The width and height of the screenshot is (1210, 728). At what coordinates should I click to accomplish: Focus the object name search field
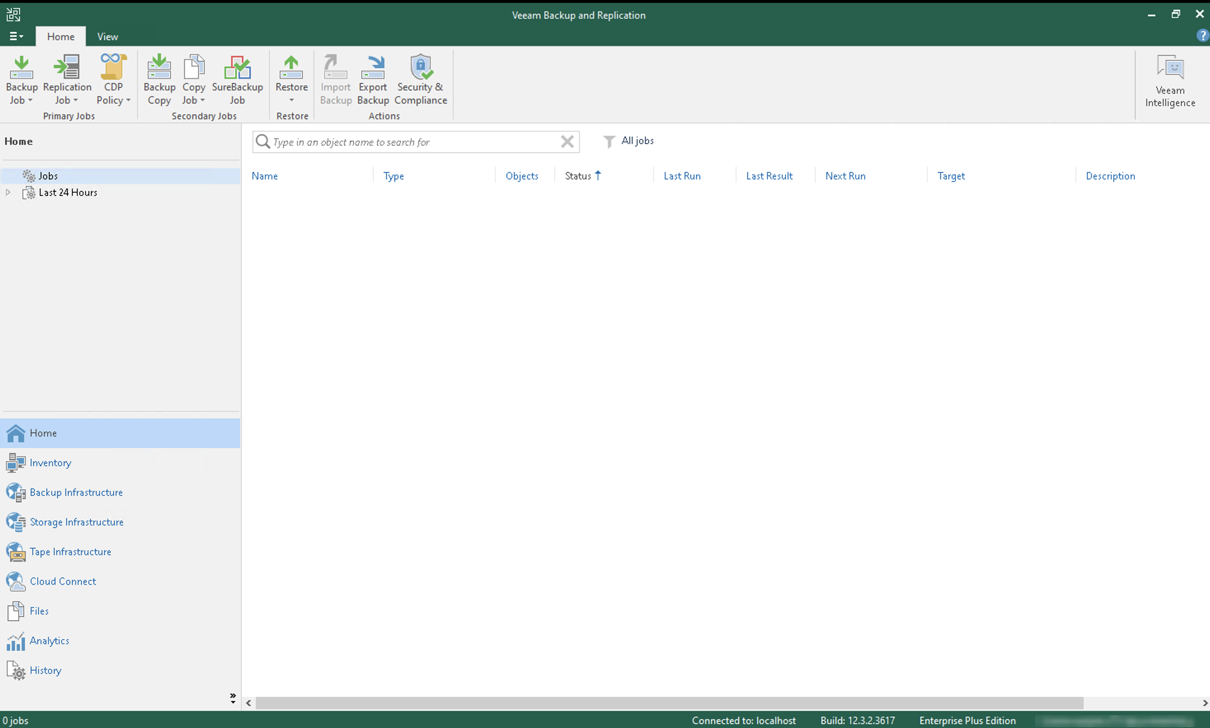click(416, 142)
